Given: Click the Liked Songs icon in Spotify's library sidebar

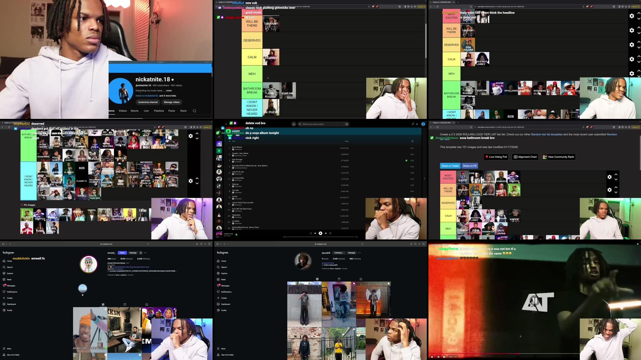Looking at the screenshot, I should [x=219, y=143].
